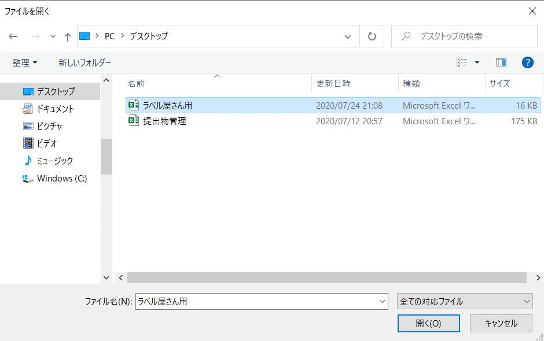The image size is (544, 341).
Task: Click the 16 KB size cell
Action: pyautogui.click(x=526, y=105)
